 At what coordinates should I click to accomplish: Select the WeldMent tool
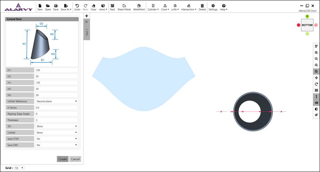[139, 7]
